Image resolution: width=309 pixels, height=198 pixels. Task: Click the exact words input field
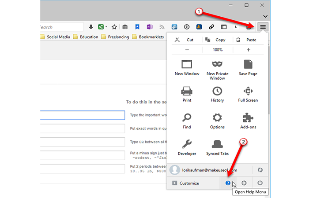83,128
